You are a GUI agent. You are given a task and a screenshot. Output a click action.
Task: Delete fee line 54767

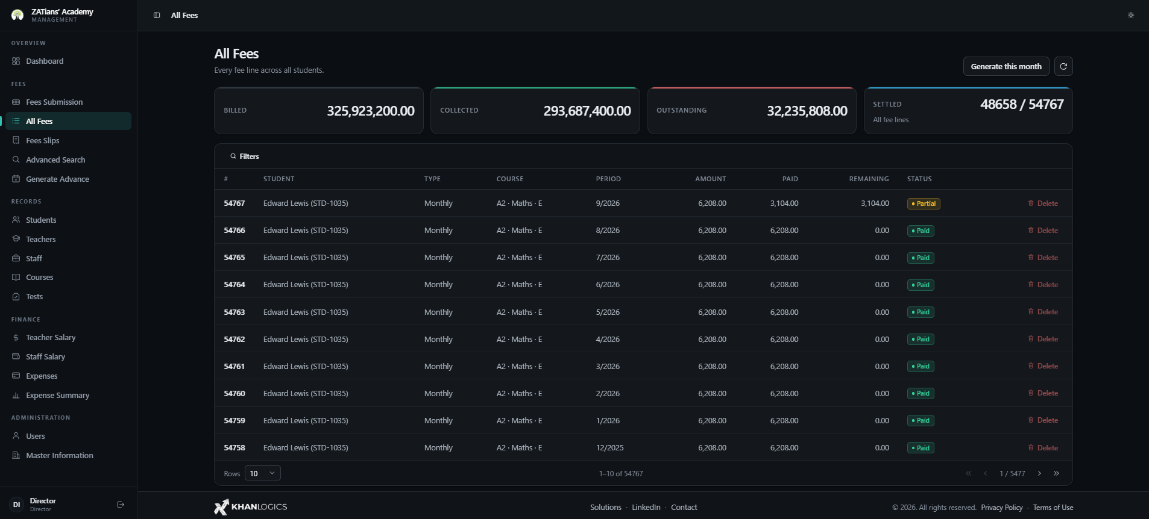(1043, 204)
